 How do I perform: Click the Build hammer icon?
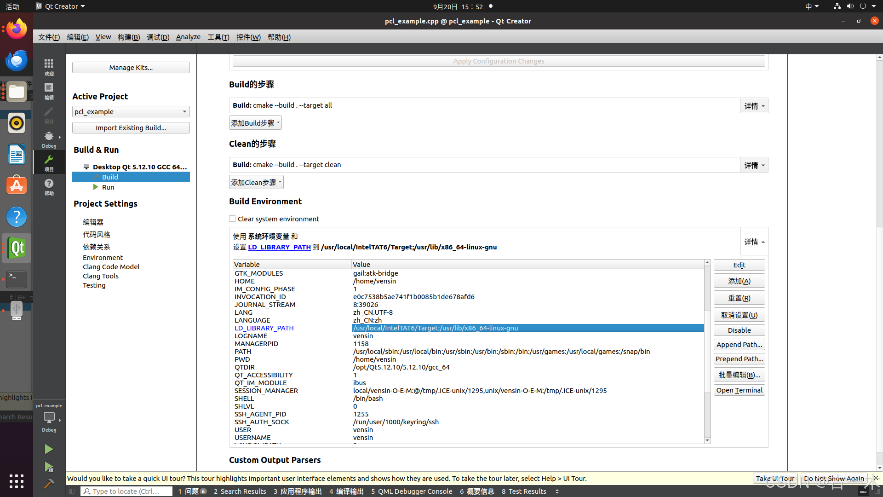[49, 484]
